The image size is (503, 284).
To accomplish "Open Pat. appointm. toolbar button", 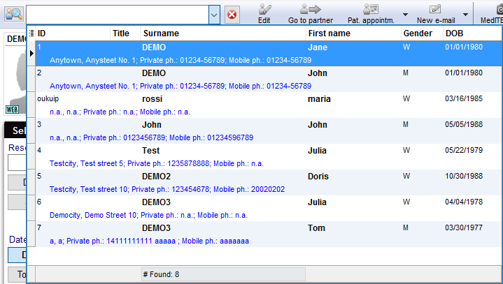I will click(371, 14).
